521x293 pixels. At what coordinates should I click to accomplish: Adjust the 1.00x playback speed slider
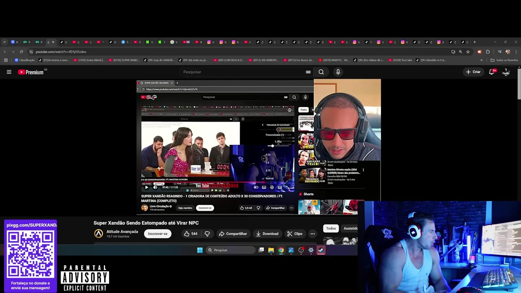click(279, 146)
